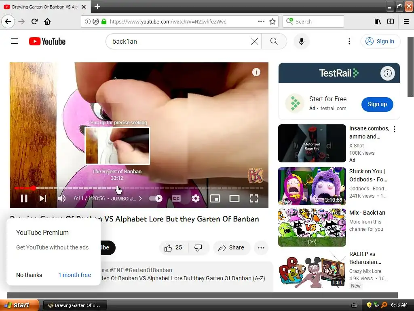
Task: Show video info cards icon
Action: click(x=256, y=72)
